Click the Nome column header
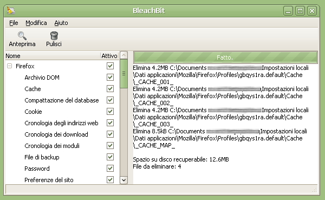This screenshot has width=325, height=200. pos(53,56)
